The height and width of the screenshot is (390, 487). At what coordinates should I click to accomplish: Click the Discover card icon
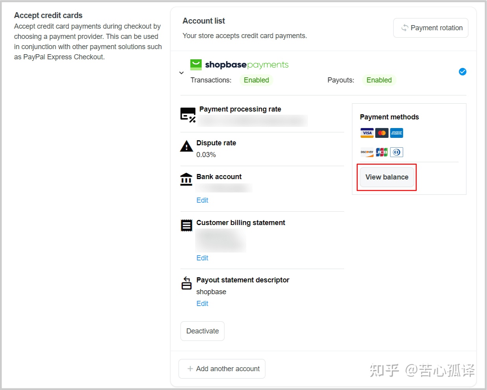[367, 152]
